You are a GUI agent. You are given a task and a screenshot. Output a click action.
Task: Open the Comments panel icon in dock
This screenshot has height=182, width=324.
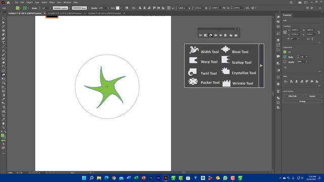point(278,57)
